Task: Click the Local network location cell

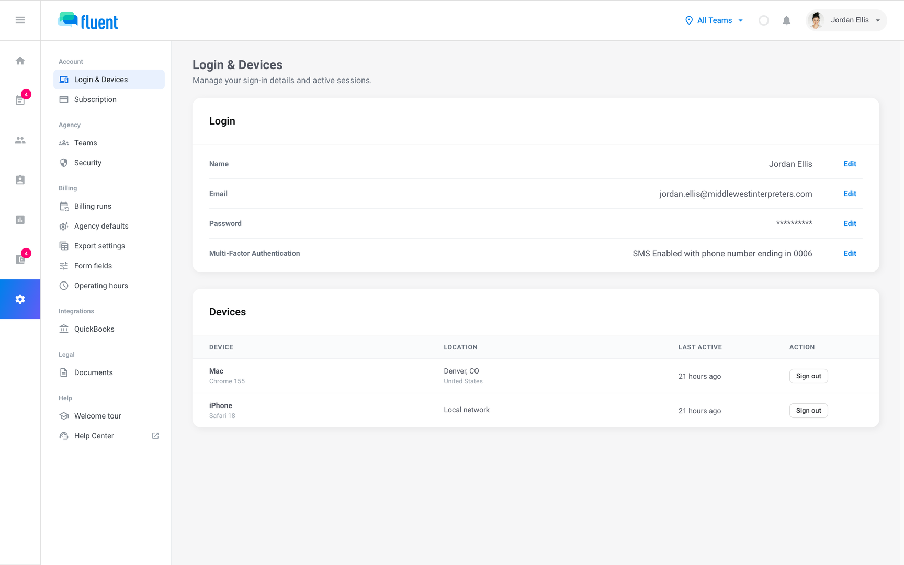Action: [x=467, y=410]
